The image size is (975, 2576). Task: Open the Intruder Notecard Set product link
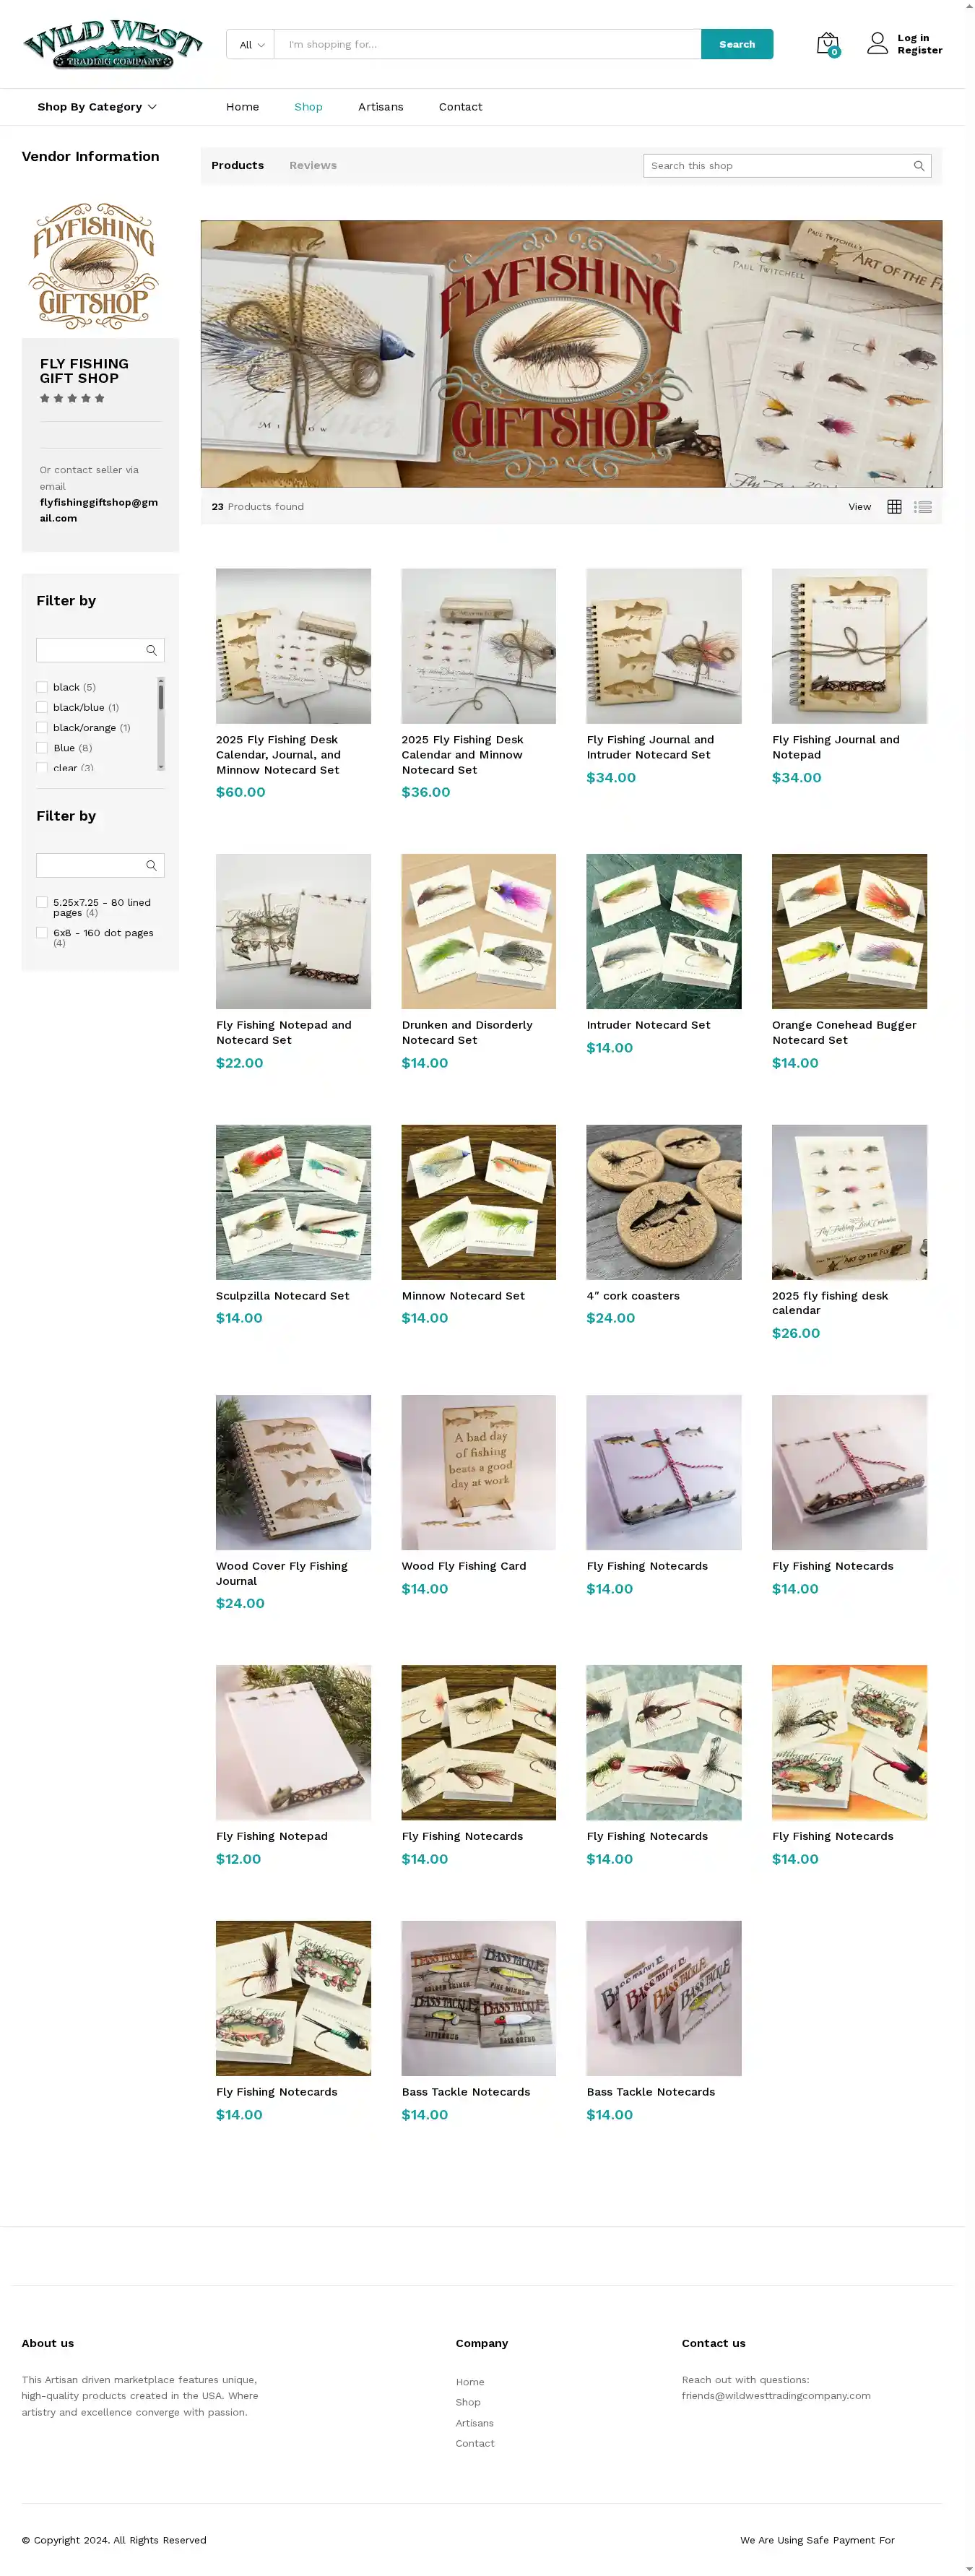[648, 1025]
